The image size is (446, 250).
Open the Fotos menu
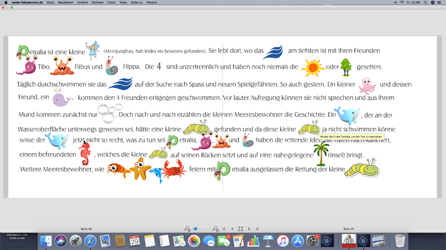[111, 2]
